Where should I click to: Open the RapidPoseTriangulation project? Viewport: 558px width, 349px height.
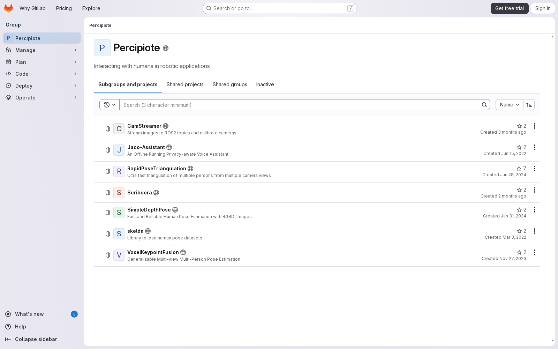coord(157,169)
